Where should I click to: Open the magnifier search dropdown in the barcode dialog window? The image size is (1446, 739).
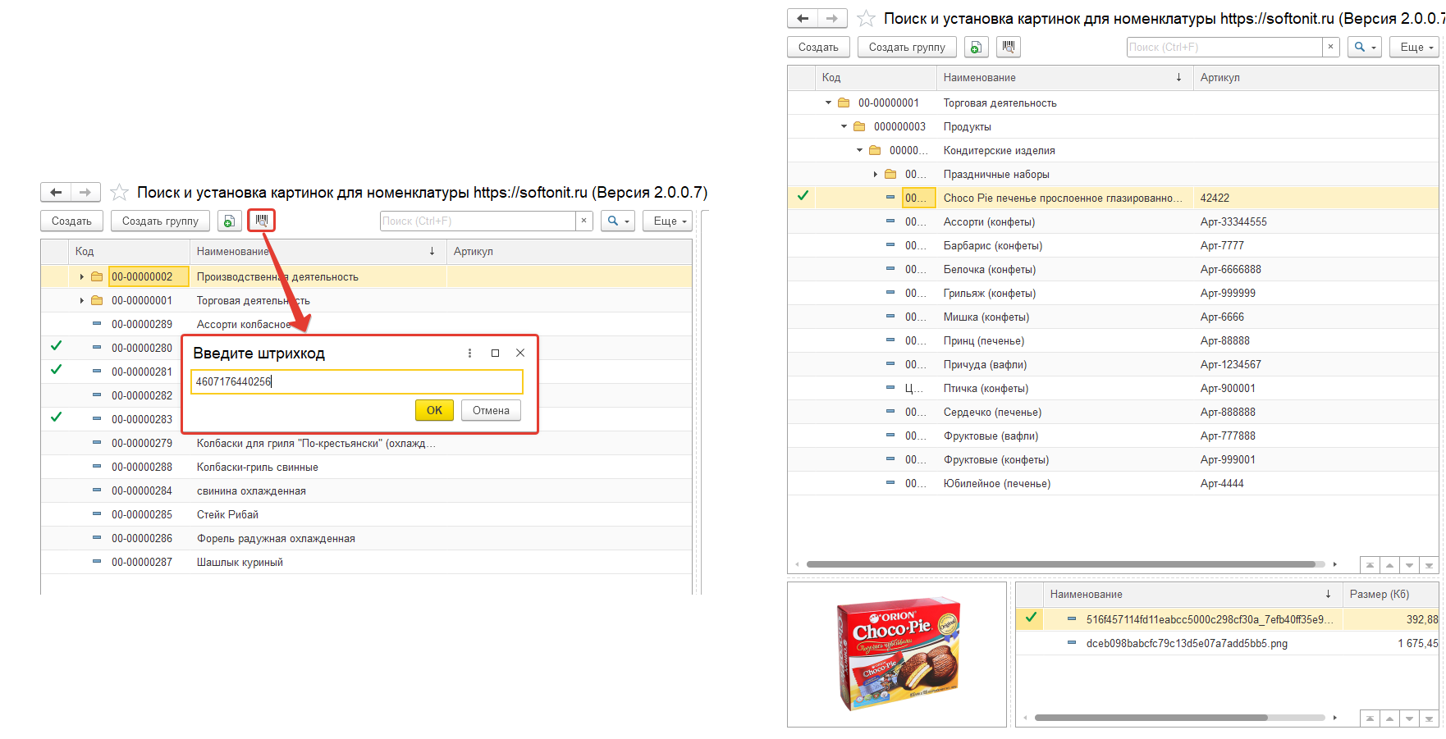click(617, 221)
